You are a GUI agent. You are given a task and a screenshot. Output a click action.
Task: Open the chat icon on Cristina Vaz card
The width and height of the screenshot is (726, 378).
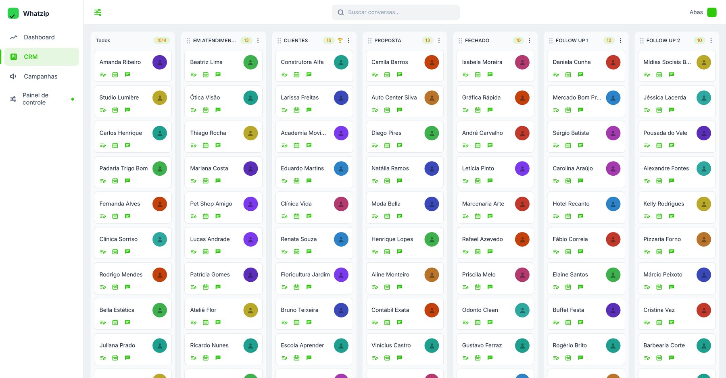(x=672, y=322)
